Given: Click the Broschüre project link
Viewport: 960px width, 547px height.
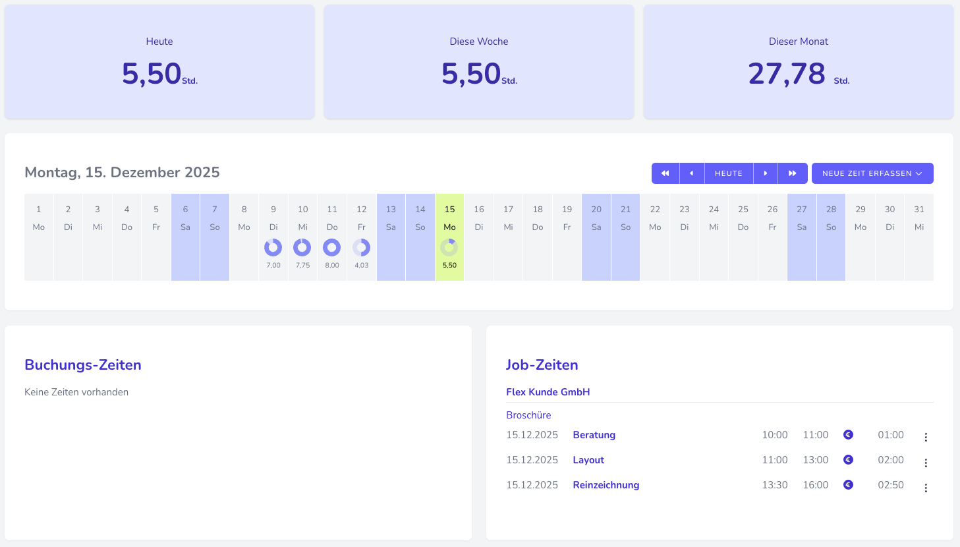Looking at the screenshot, I should tap(528, 415).
